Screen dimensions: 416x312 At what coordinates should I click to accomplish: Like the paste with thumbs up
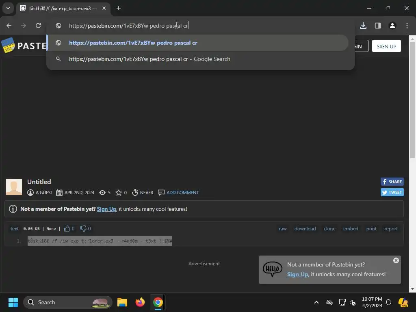click(67, 229)
